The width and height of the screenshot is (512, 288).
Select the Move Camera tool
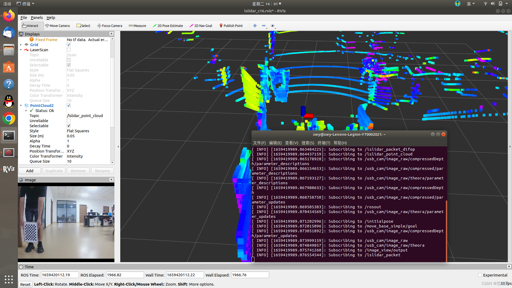tap(57, 26)
